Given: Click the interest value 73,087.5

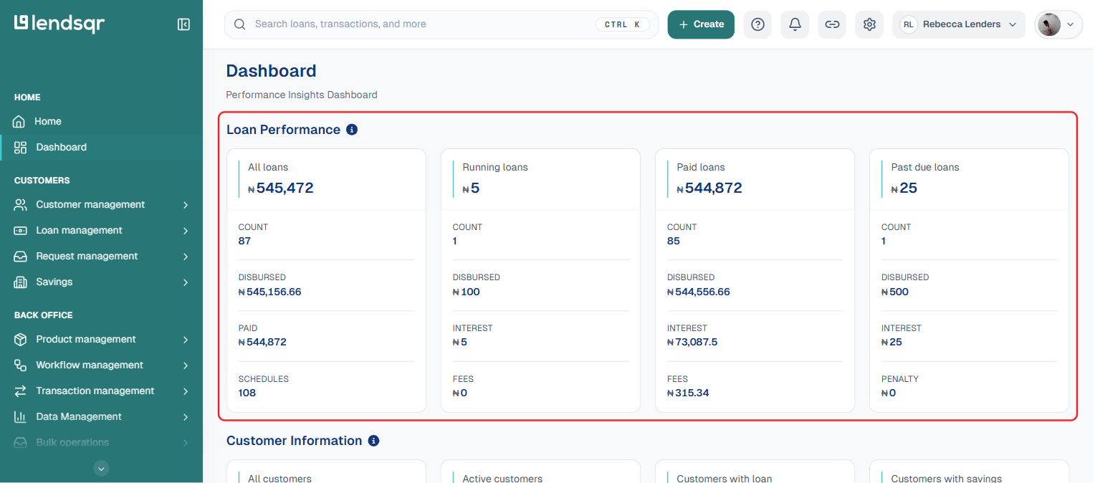Looking at the screenshot, I should (692, 342).
